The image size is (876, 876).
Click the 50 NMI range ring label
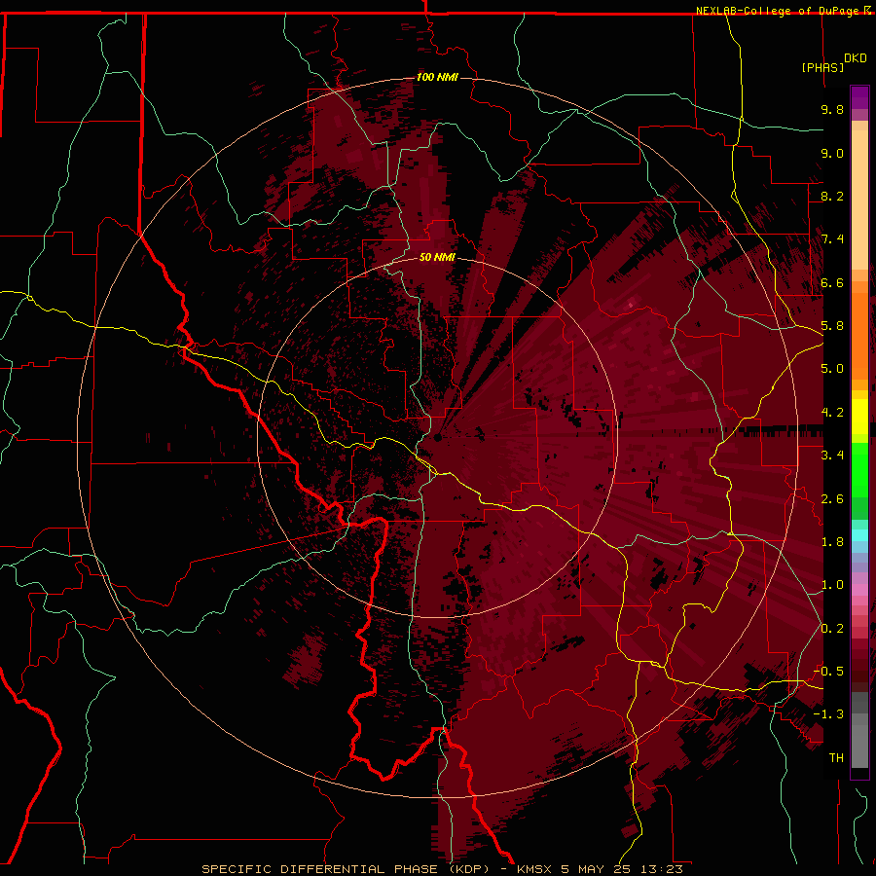(x=437, y=257)
